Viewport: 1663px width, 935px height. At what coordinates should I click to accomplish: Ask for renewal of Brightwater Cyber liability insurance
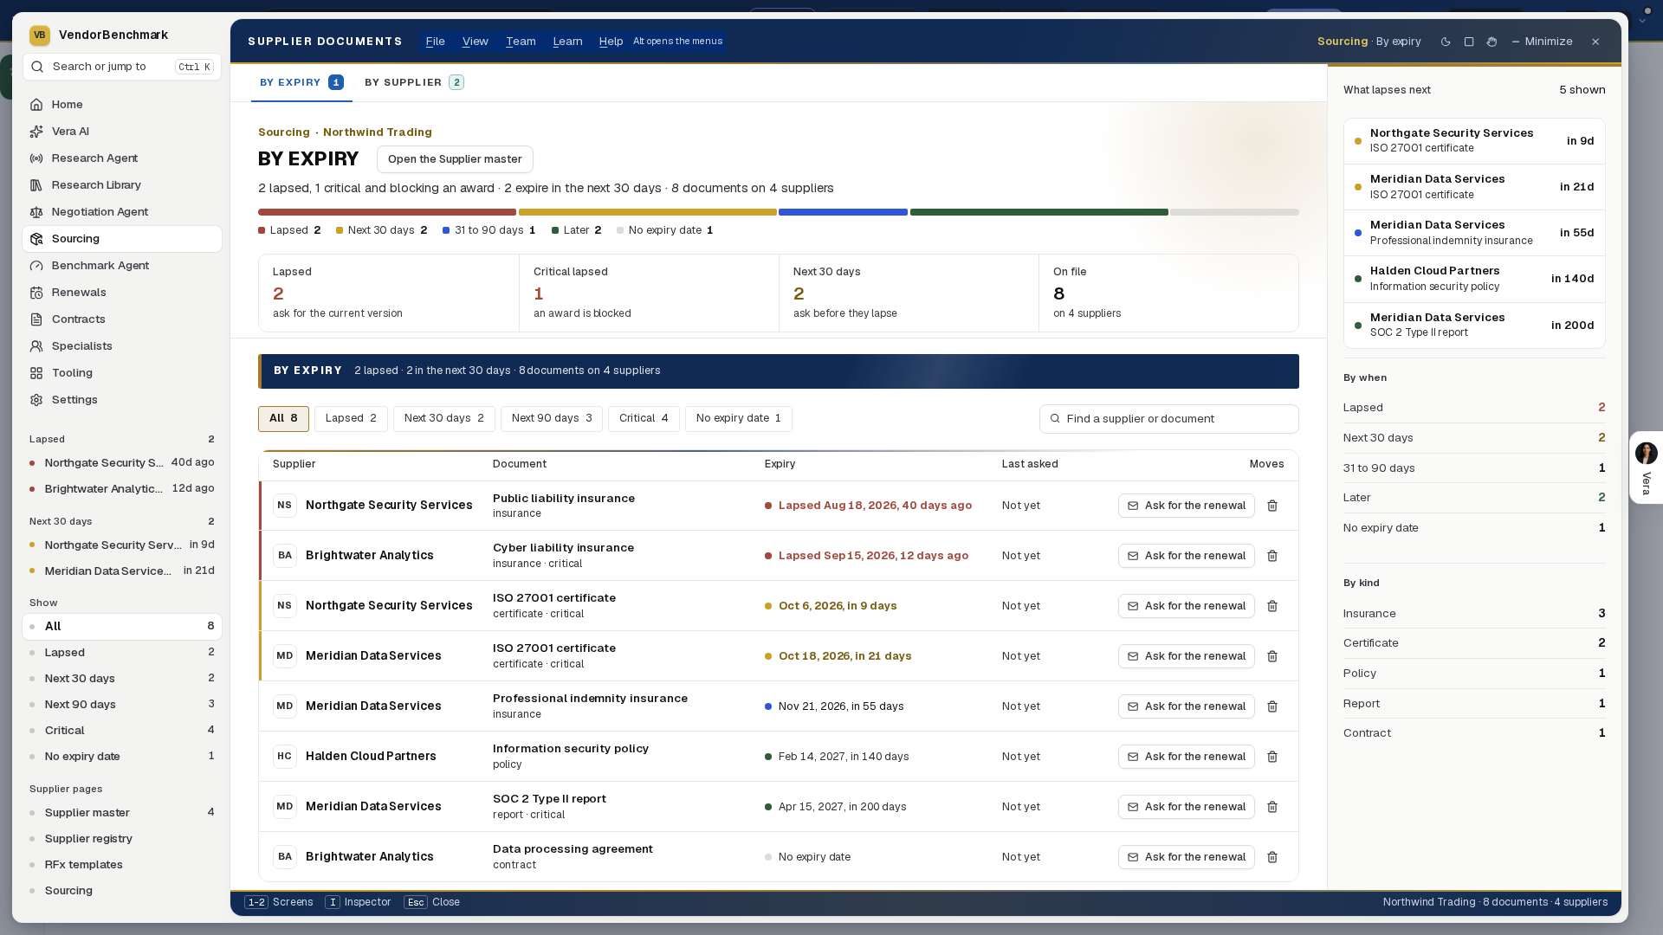point(1186,556)
